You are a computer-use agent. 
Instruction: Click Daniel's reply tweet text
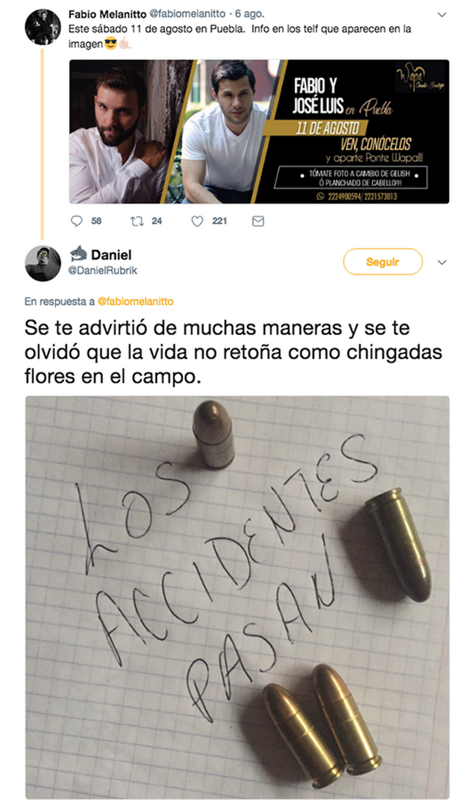(x=234, y=351)
